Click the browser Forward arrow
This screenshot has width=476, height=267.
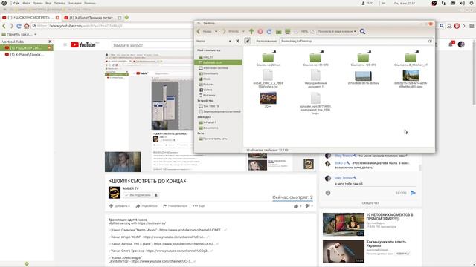[x=12, y=26]
